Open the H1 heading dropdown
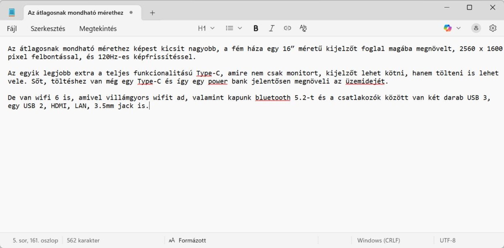 pos(206,28)
